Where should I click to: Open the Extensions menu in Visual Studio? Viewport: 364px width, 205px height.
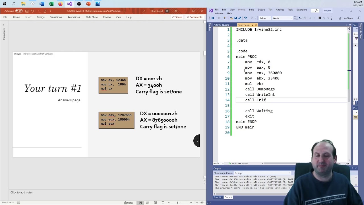coord(302,10)
